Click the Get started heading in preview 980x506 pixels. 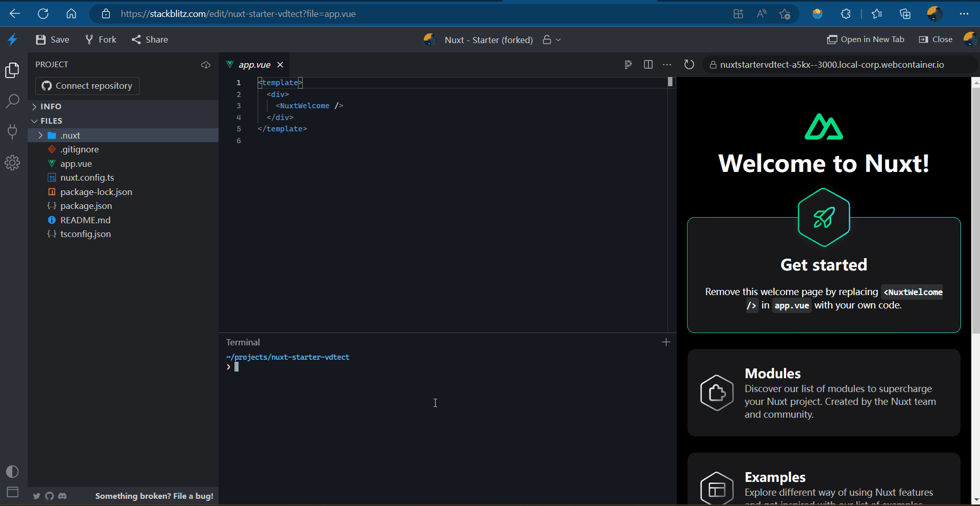point(824,265)
